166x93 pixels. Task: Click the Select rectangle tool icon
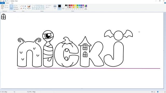pyautogui.click(x=11, y=6)
